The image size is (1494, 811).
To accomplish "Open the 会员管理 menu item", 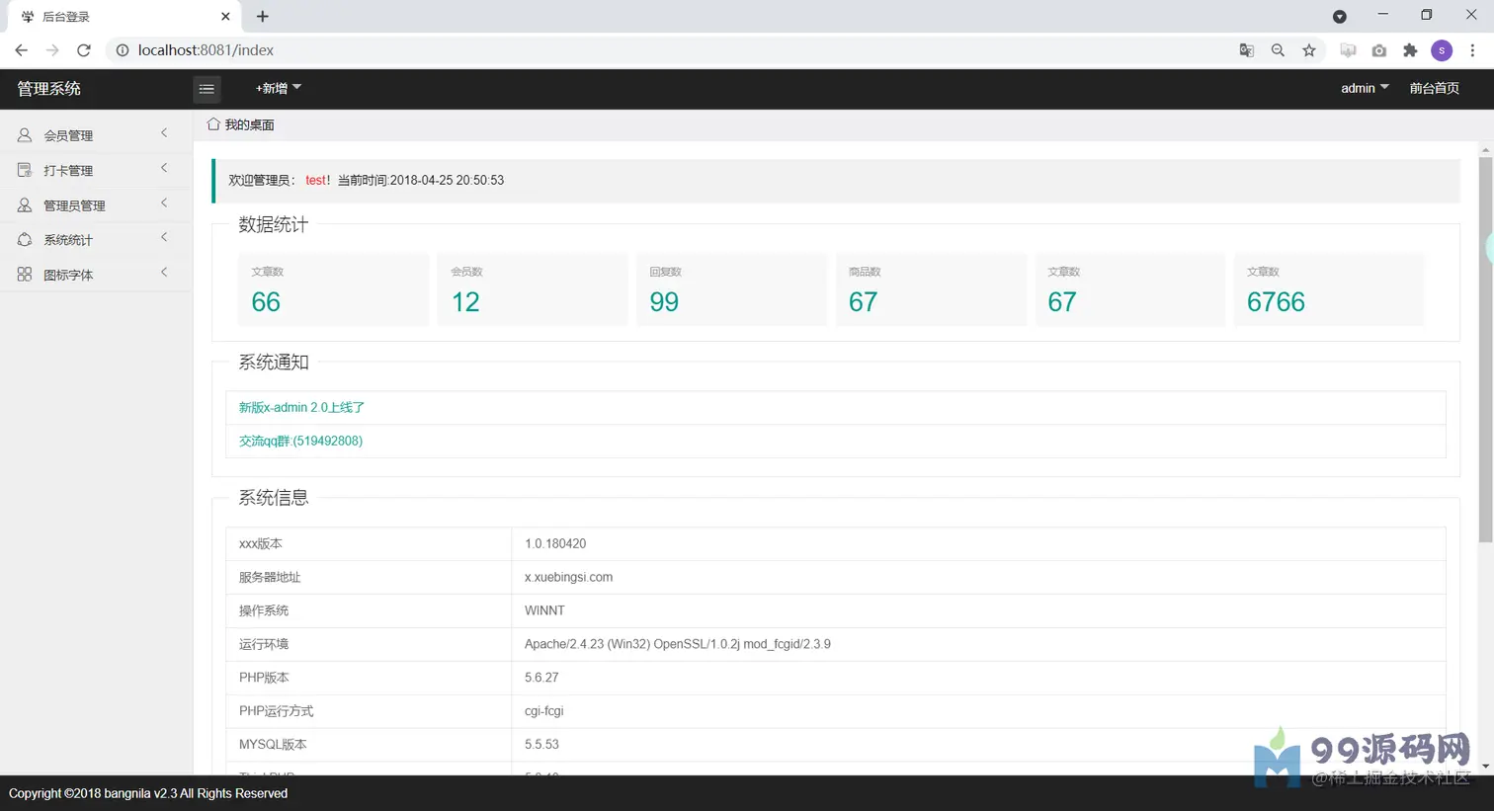I will click(x=96, y=134).
